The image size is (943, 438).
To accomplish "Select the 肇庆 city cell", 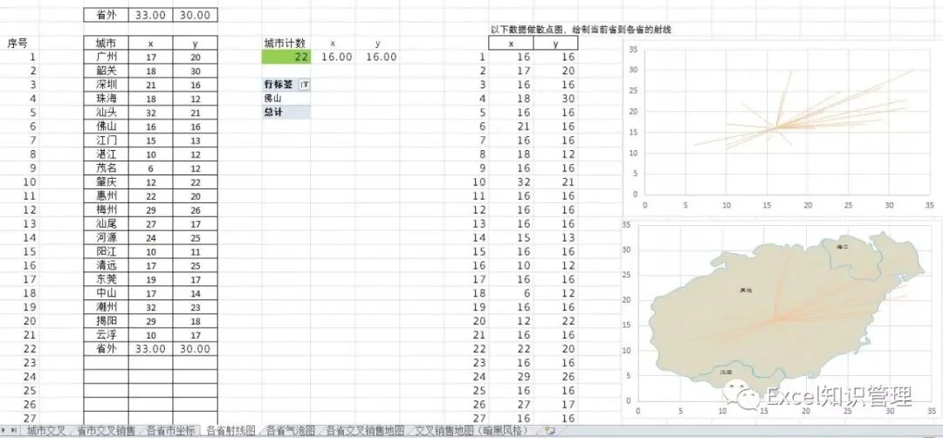I will point(106,181).
